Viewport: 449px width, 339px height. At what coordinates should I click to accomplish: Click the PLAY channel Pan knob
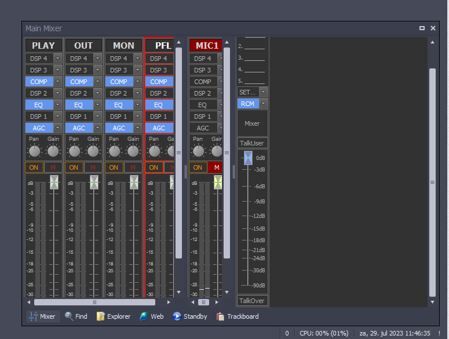[x=35, y=151]
